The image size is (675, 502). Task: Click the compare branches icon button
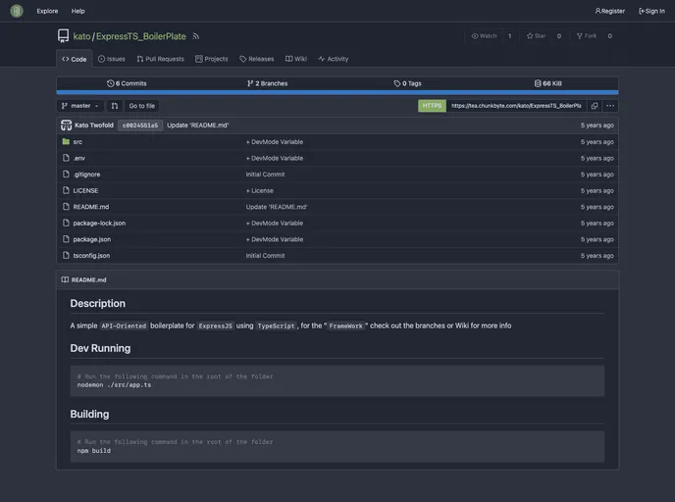pyautogui.click(x=114, y=106)
